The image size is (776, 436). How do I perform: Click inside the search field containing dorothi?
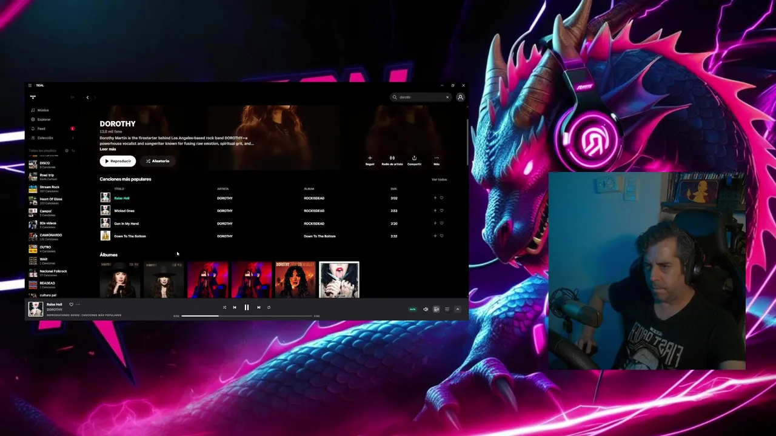(x=421, y=97)
